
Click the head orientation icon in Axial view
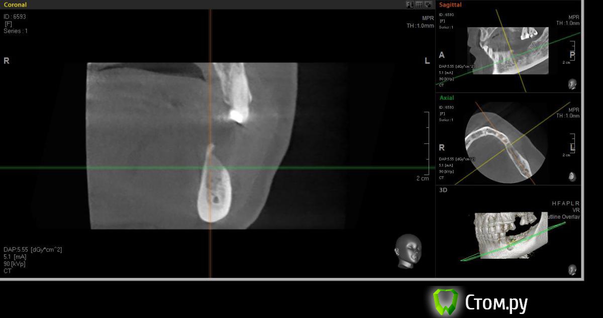pyautogui.click(x=572, y=176)
